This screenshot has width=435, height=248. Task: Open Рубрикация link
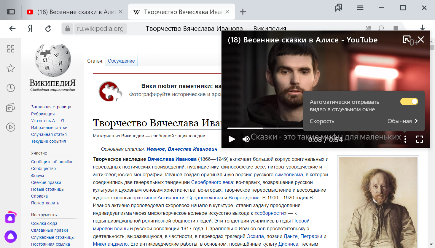pos(43,114)
